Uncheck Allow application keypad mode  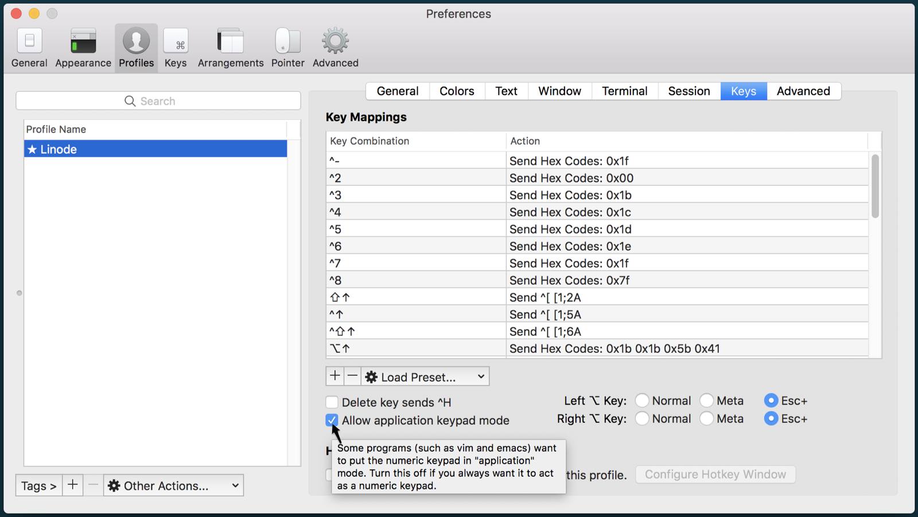[332, 420]
